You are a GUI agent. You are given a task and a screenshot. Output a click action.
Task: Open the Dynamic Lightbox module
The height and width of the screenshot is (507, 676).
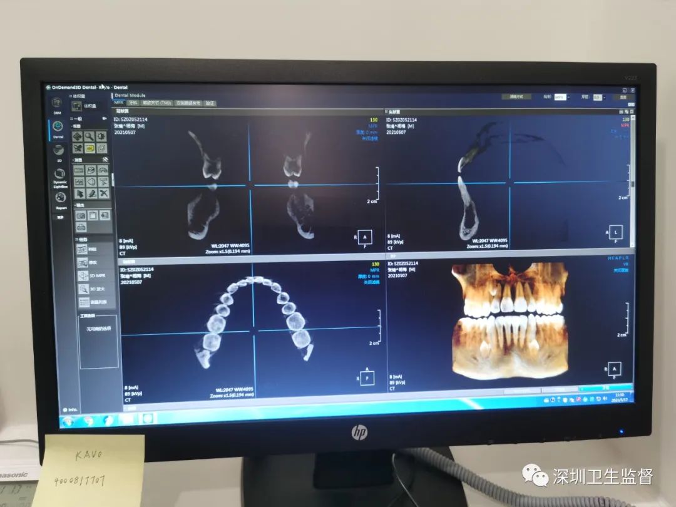click(59, 175)
